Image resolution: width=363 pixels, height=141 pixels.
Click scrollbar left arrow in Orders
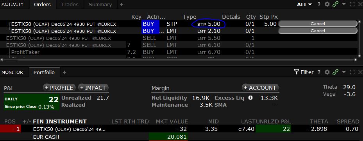2,60
